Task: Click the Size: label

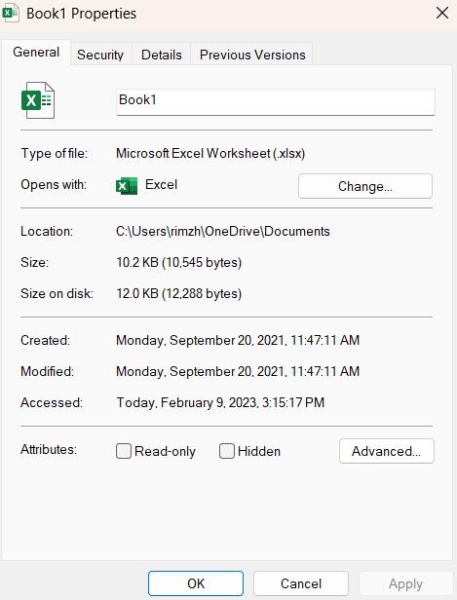Action: [34, 263]
